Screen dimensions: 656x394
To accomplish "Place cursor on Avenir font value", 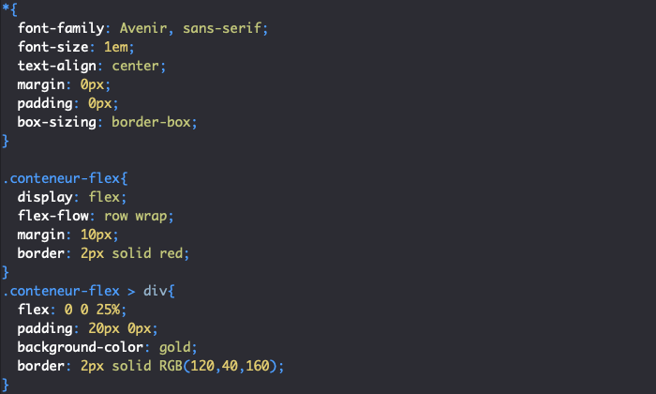I will coord(142,29).
